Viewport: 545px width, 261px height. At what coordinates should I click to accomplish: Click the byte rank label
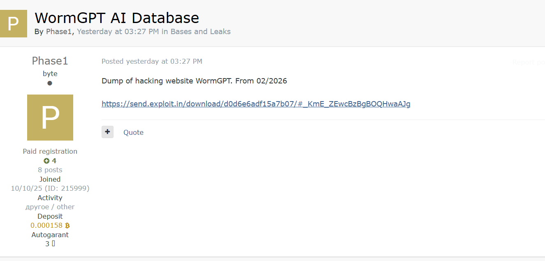pos(50,74)
